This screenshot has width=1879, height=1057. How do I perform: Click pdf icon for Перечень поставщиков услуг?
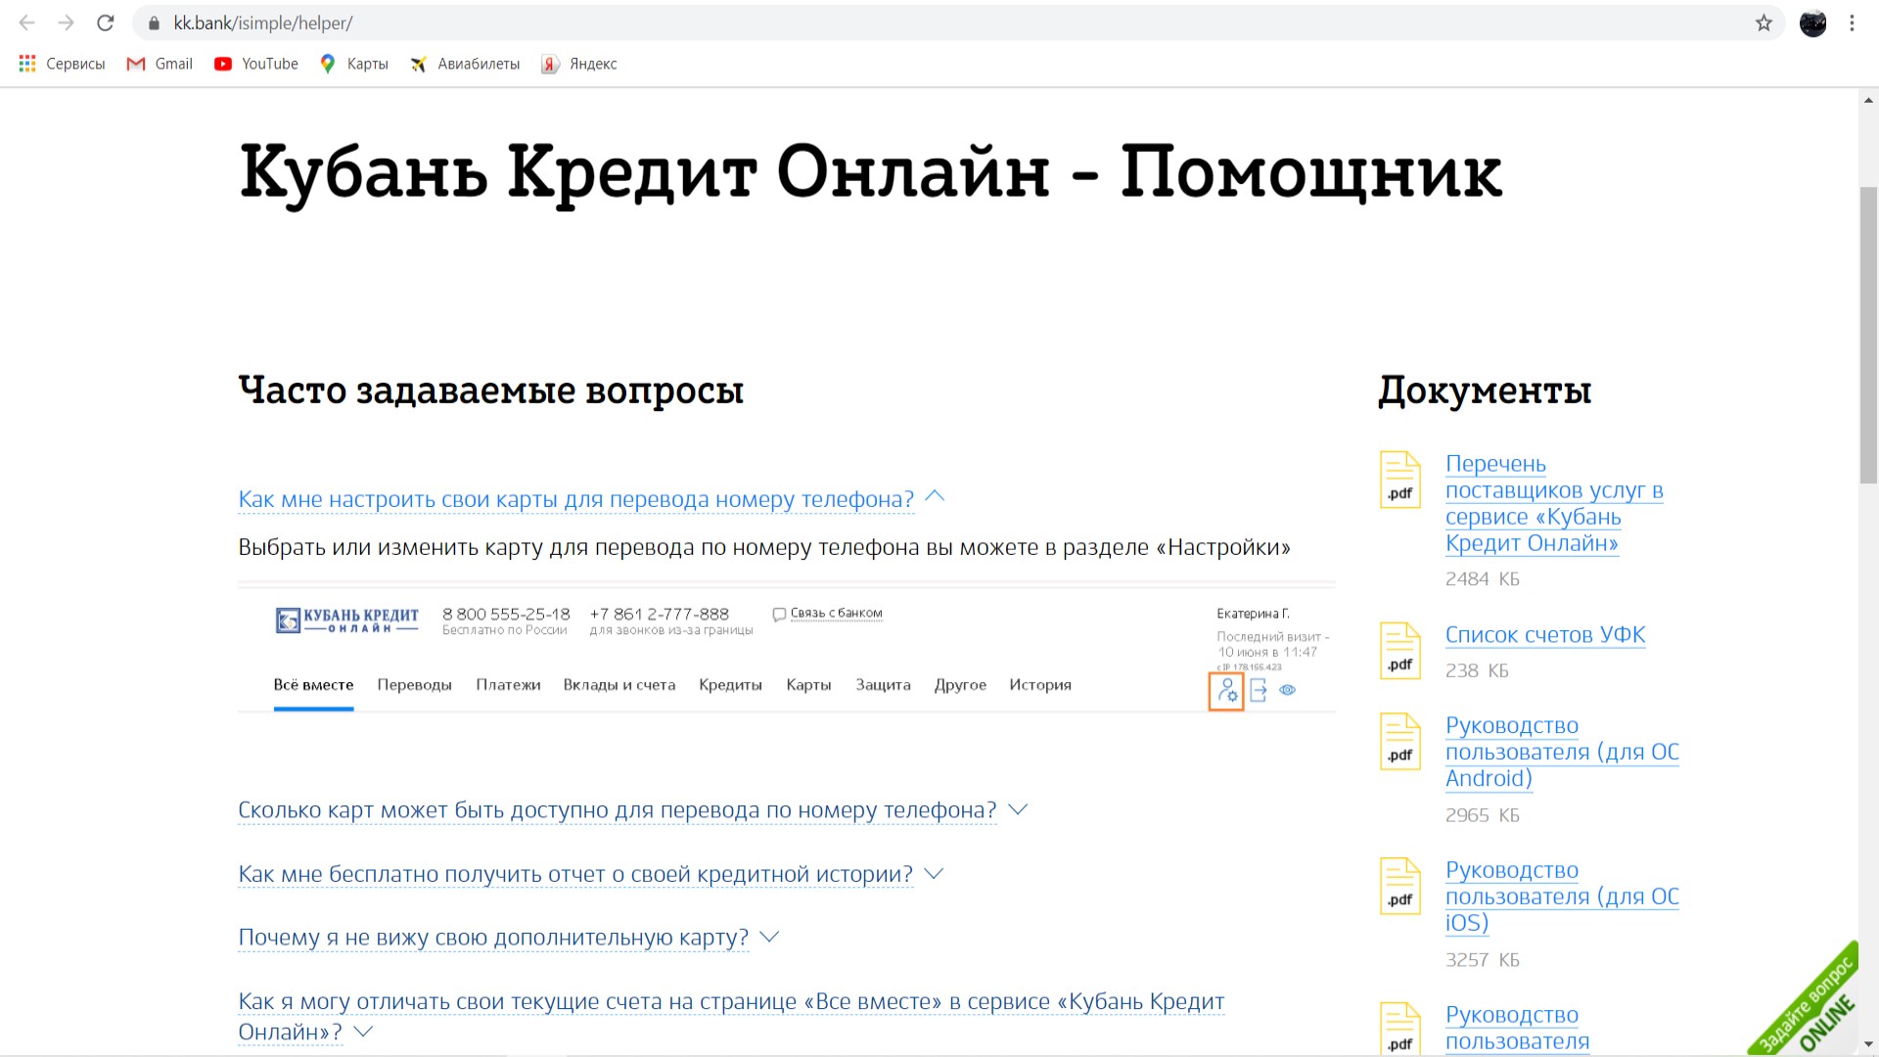point(1400,480)
